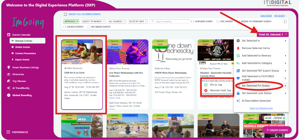
Task: Click the blue lock icon for Lock Status
Action: tap(238, 93)
